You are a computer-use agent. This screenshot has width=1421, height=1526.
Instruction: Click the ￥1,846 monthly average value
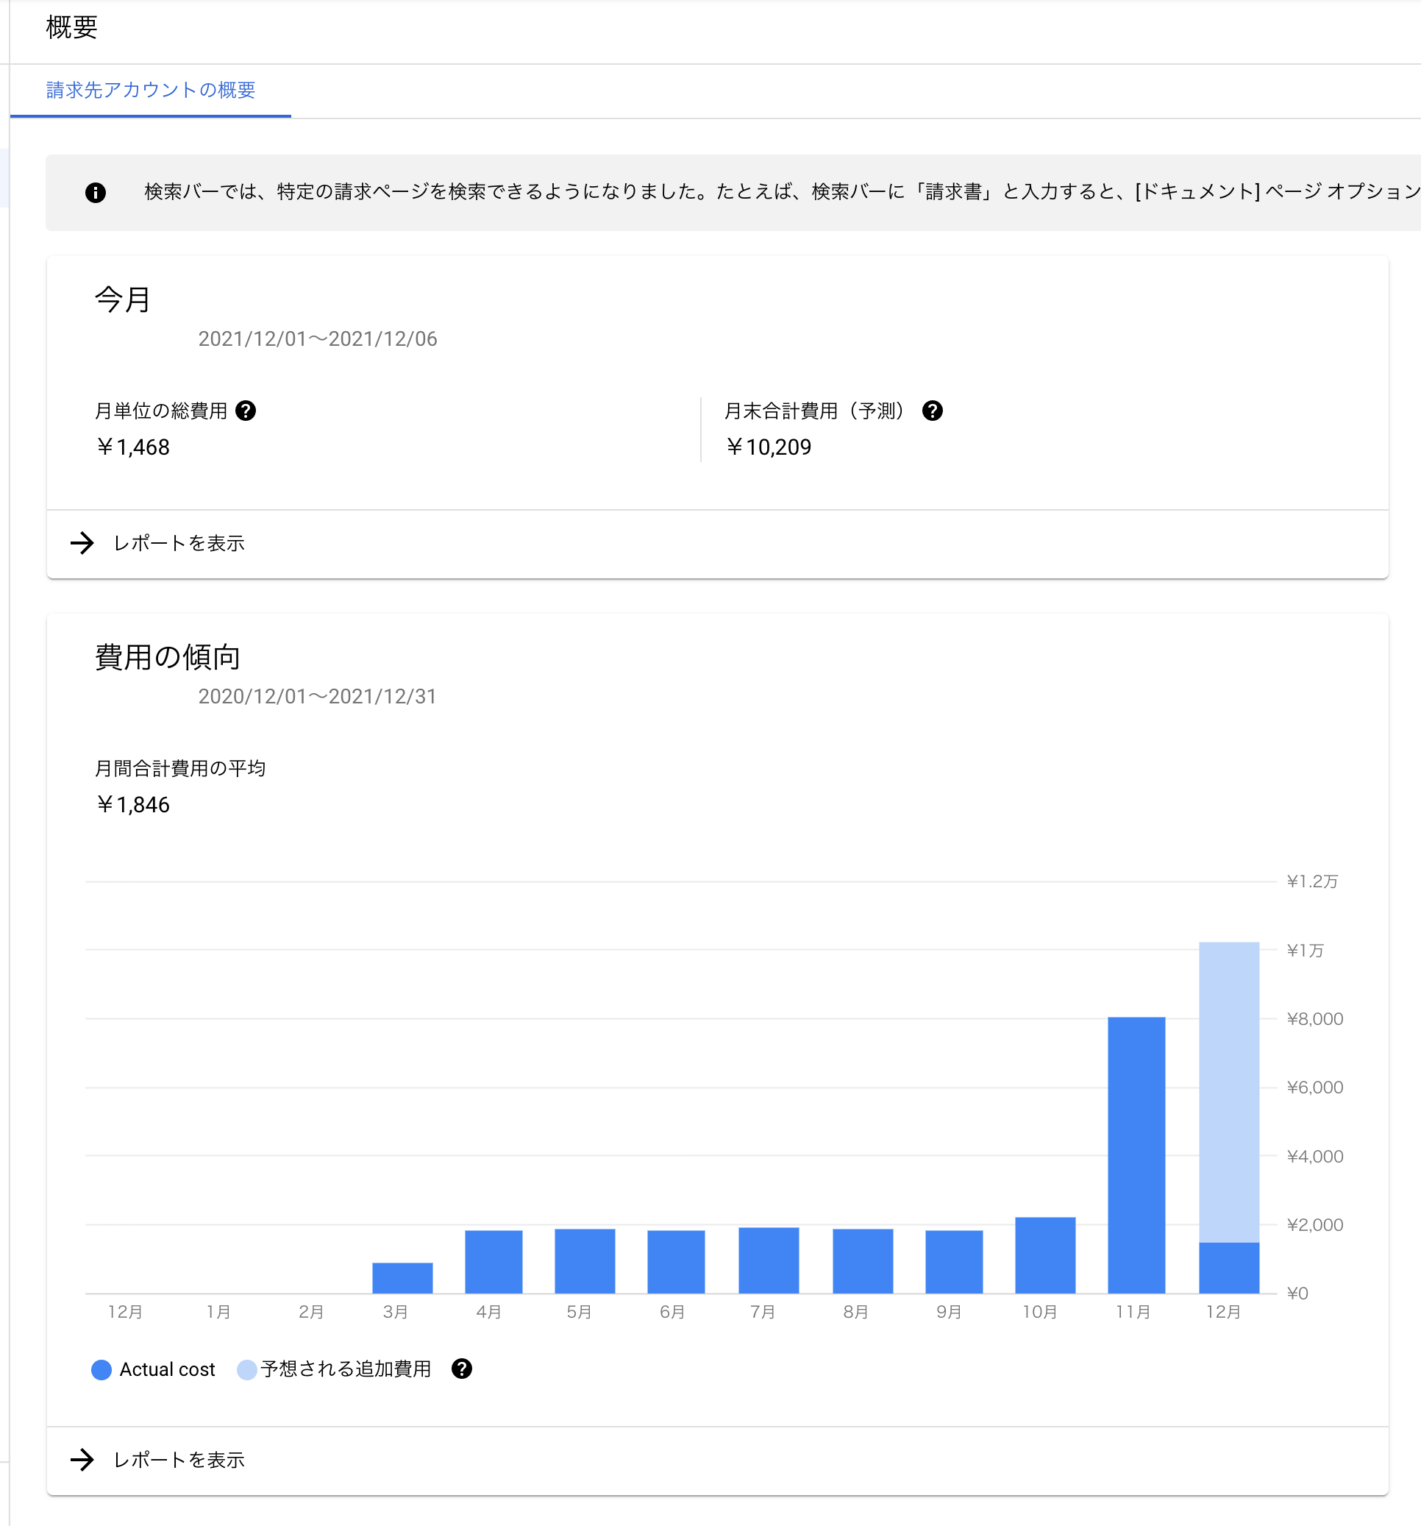click(x=132, y=804)
